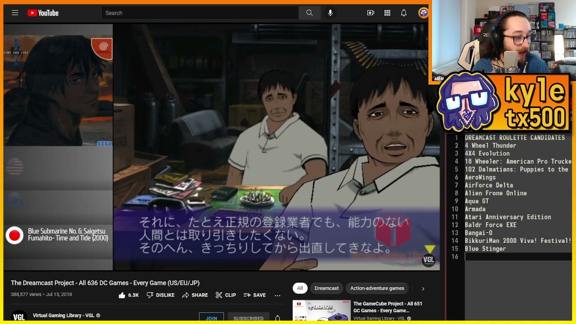
Task: Click the DISLIKE button
Action: (160, 295)
